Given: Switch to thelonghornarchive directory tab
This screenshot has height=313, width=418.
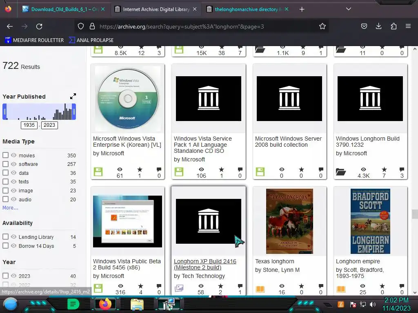Looking at the screenshot, I should pos(248,9).
